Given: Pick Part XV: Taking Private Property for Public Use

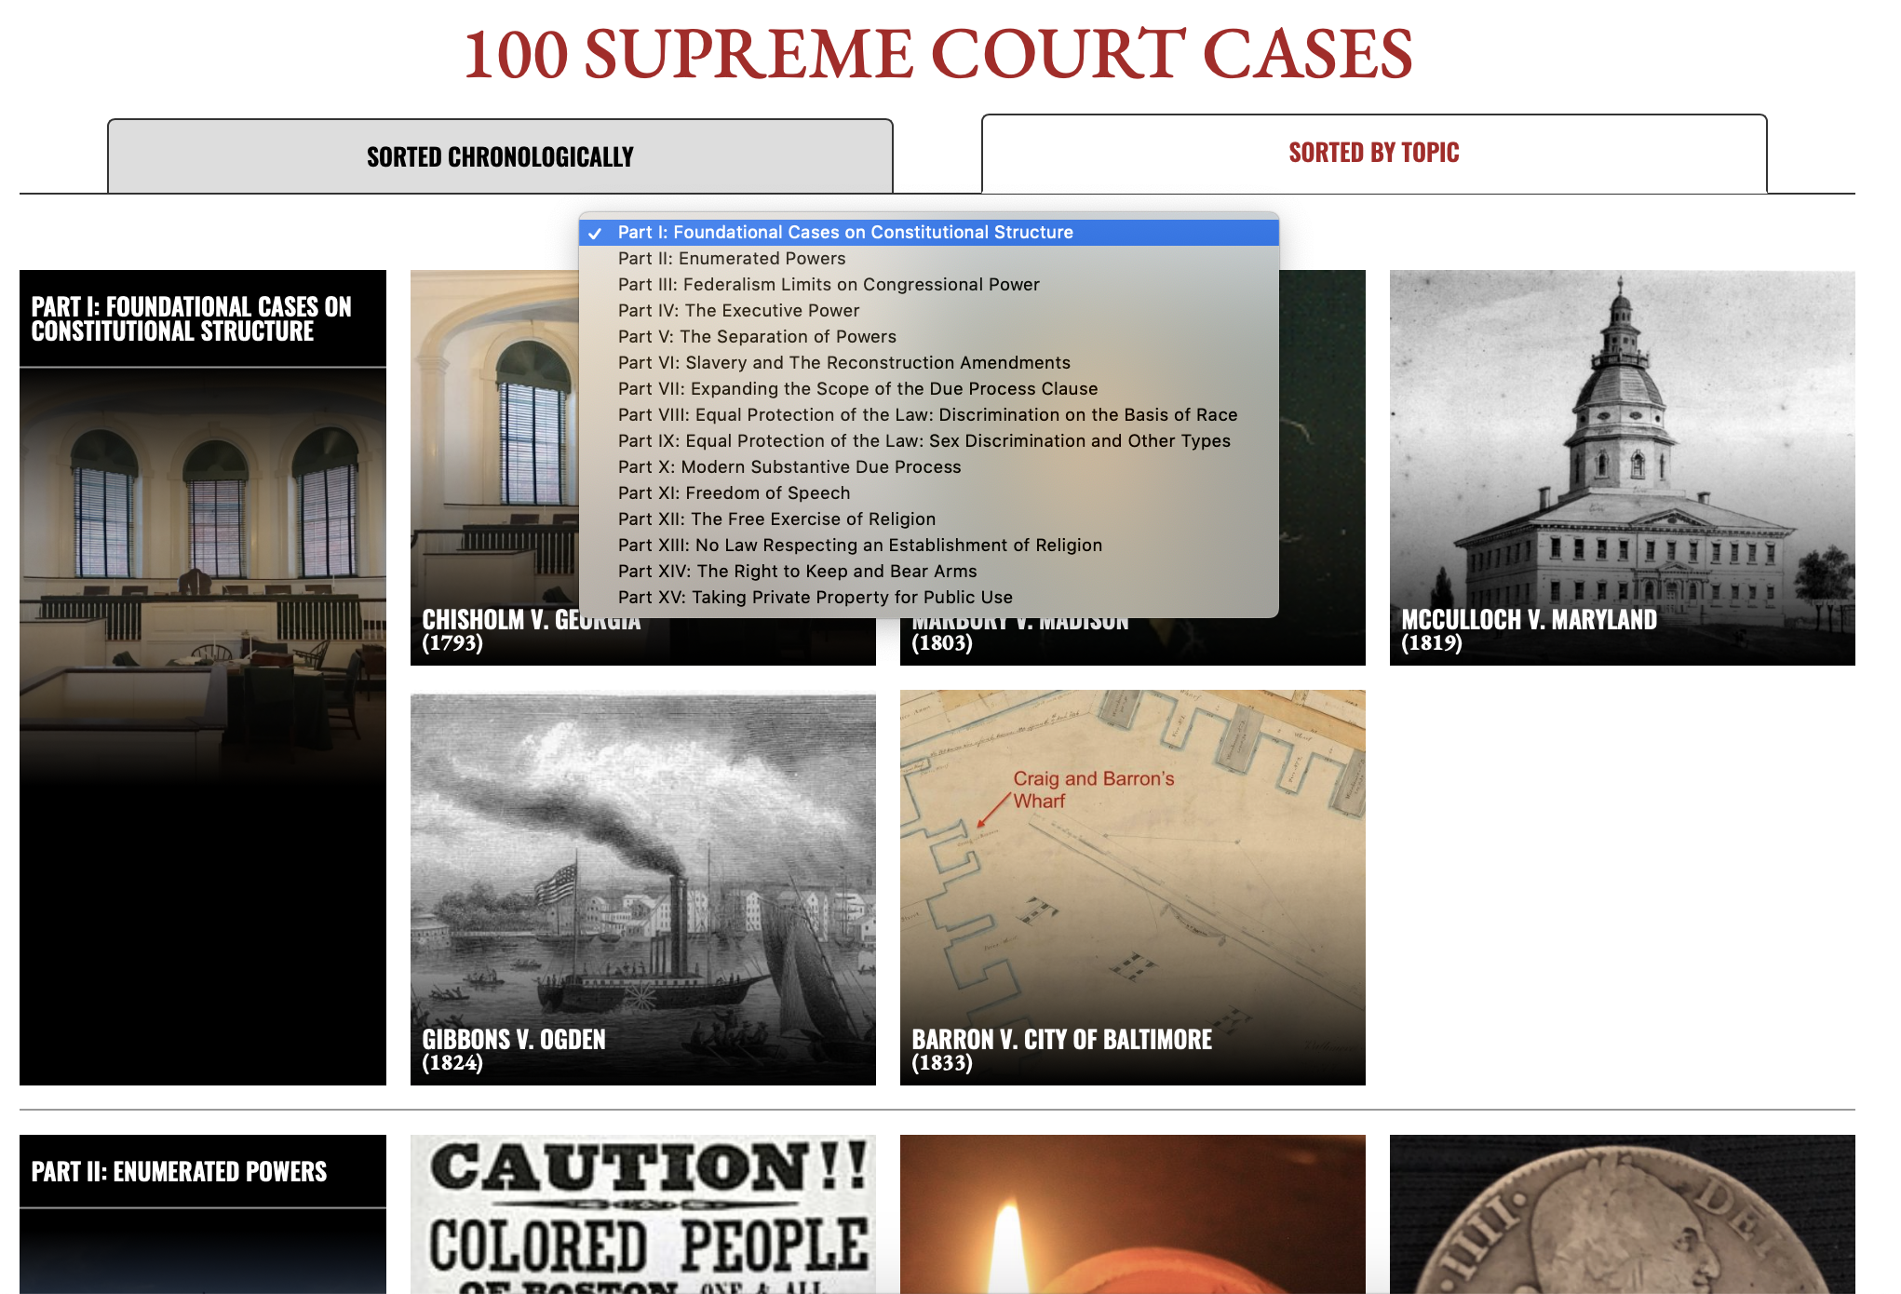Looking at the screenshot, I should click(928, 598).
